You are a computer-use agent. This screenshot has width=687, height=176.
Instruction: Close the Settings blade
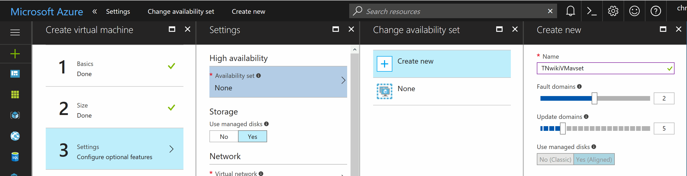(x=352, y=29)
